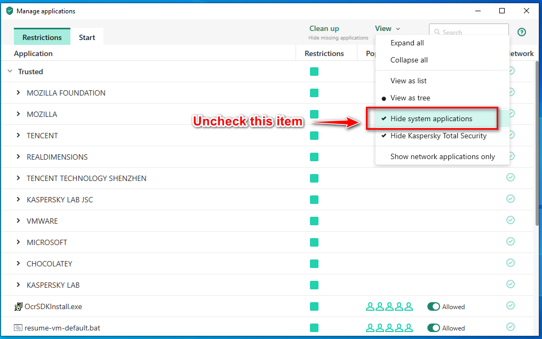Screen dimensions: 542x339
Task: Expand the MICROSOFT group
Action: 18,242
